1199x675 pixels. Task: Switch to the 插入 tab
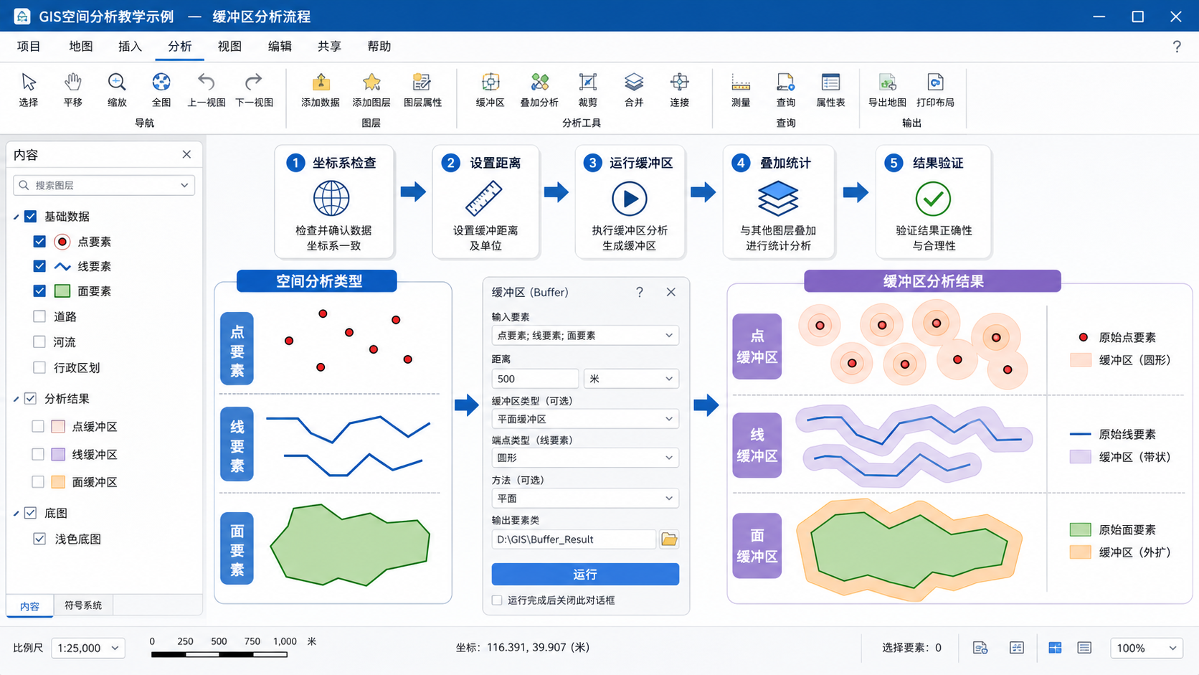pos(130,47)
